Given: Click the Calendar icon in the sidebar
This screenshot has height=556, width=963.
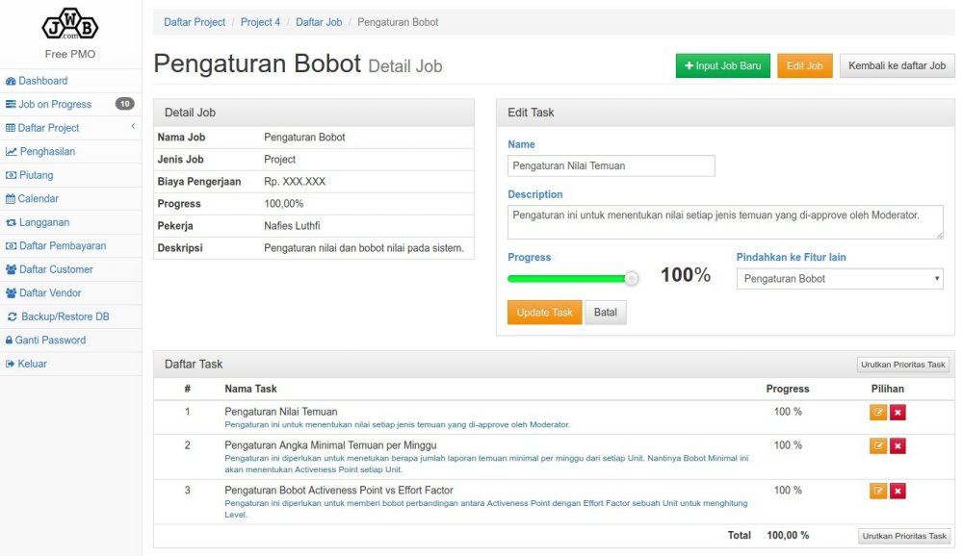Looking at the screenshot, I should coord(12,198).
